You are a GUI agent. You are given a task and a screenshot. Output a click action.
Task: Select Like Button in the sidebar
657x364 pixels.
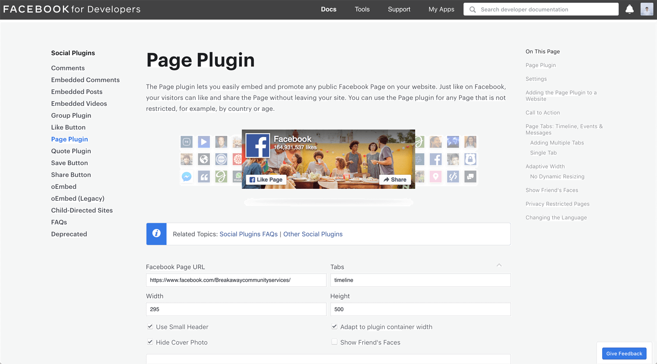[68, 127]
